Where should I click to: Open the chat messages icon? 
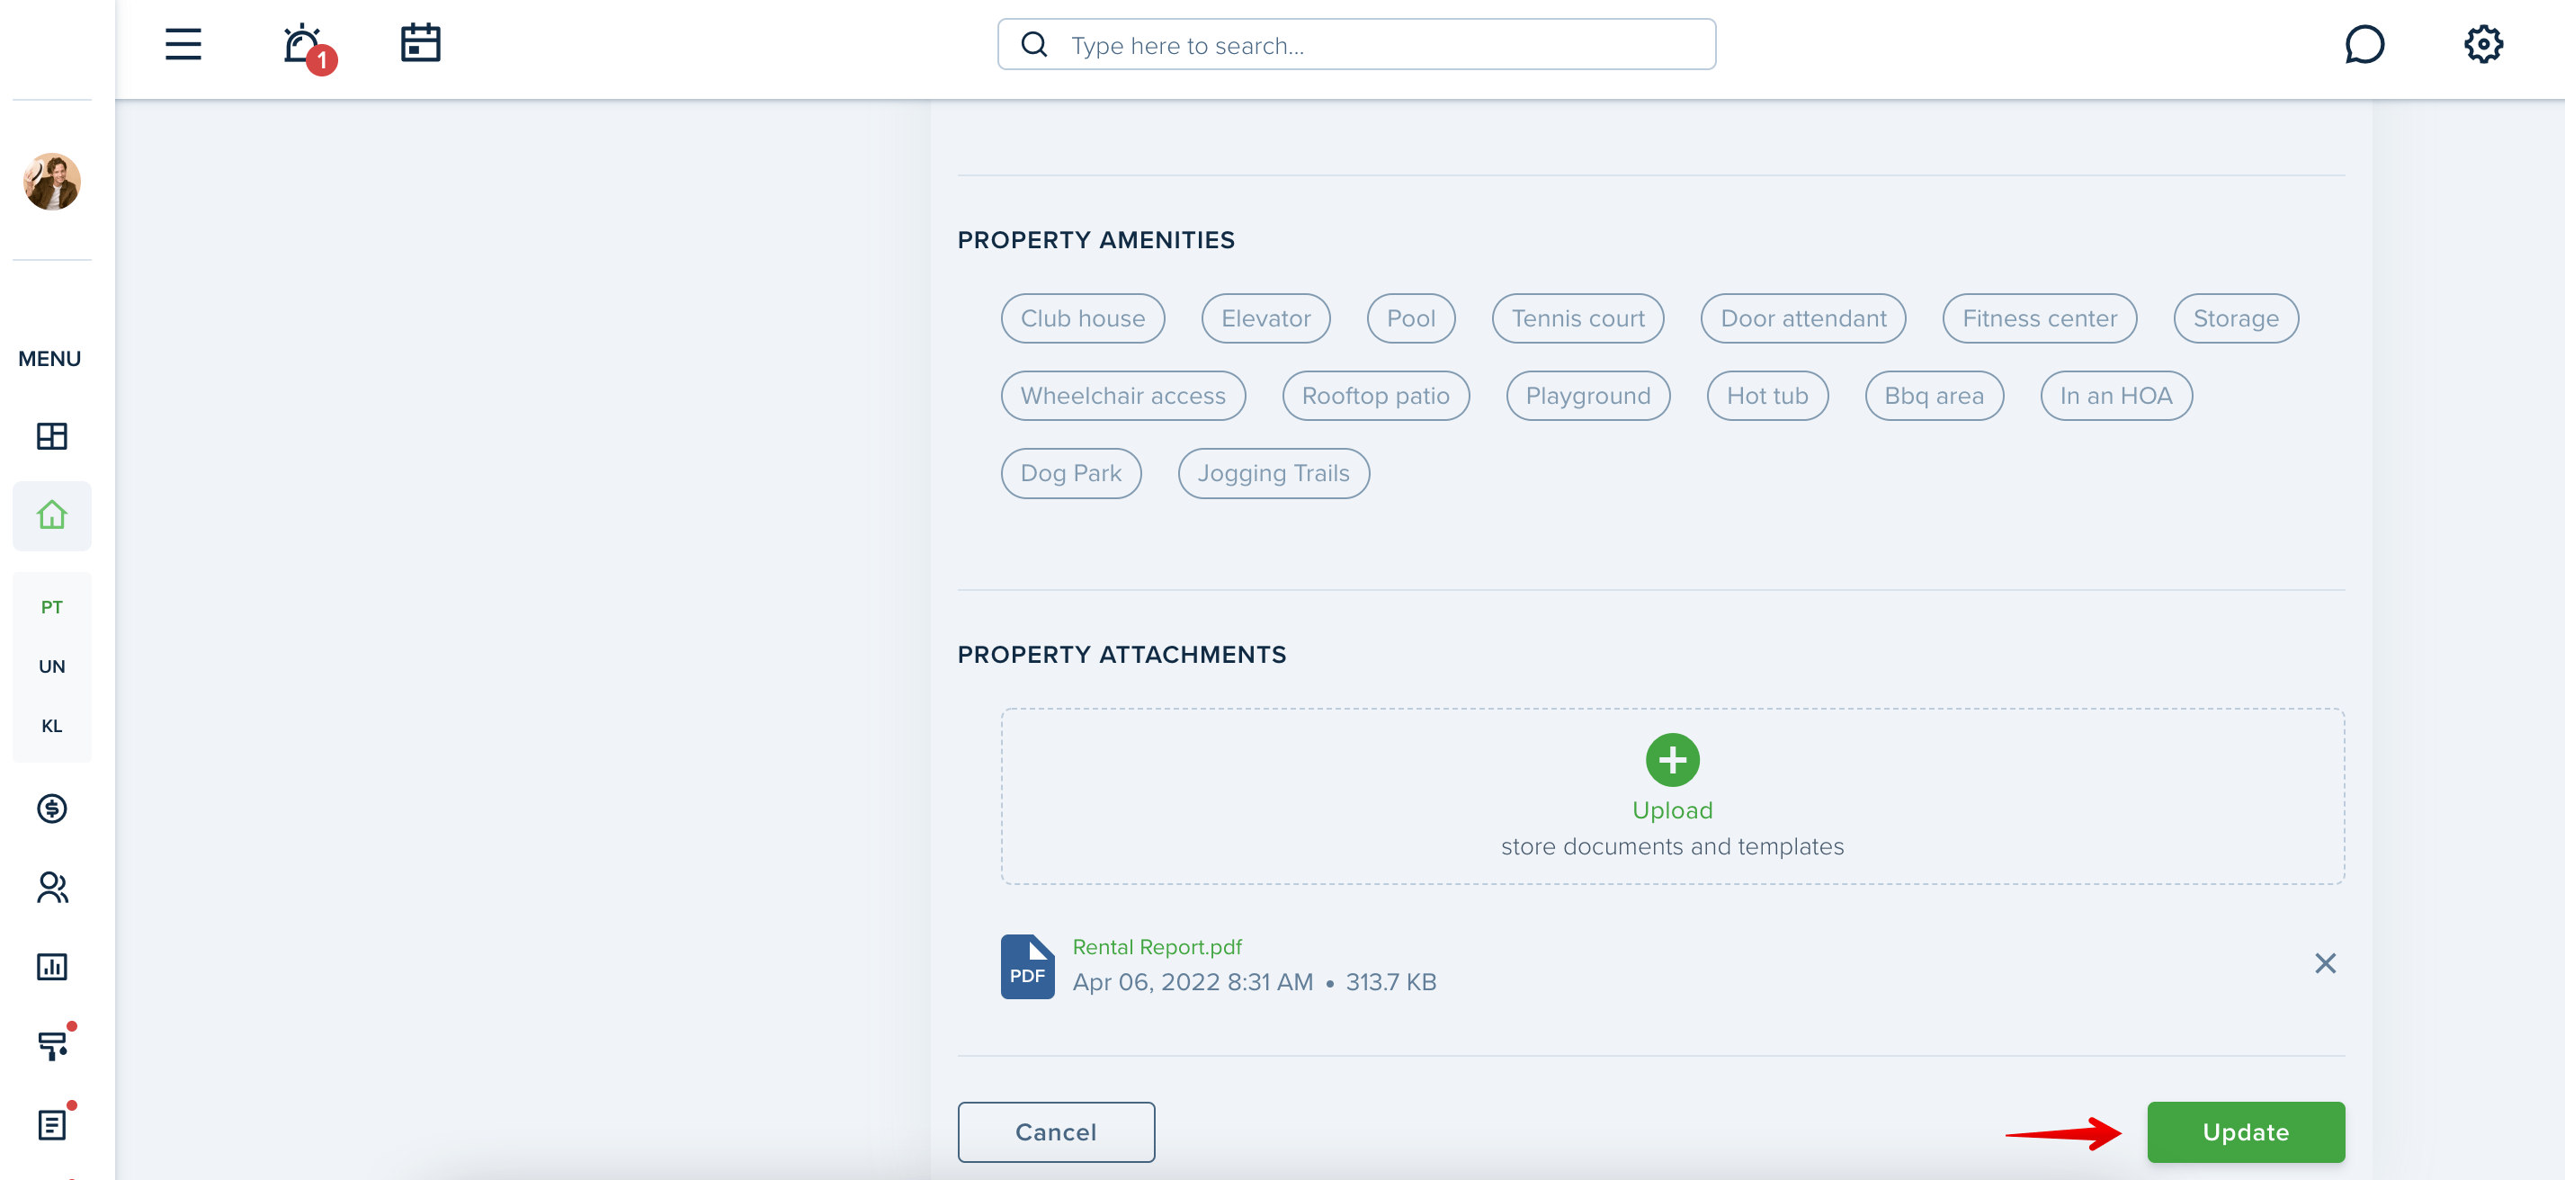2364,44
